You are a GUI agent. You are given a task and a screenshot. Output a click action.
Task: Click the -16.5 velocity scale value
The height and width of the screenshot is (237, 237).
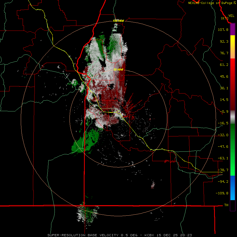[x=223, y=123]
